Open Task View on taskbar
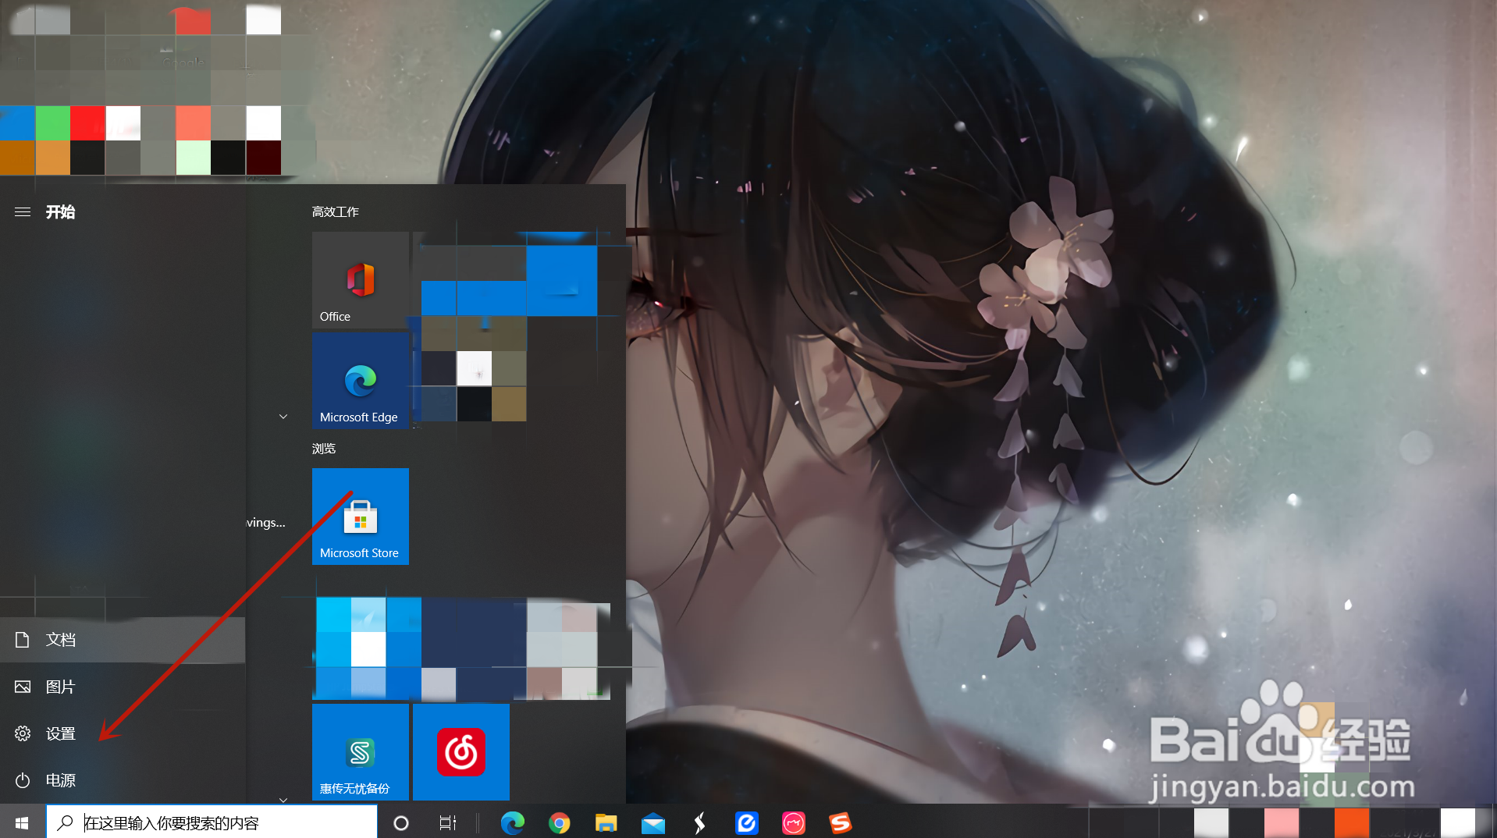The image size is (1497, 838). pyautogui.click(x=448, y=822)
